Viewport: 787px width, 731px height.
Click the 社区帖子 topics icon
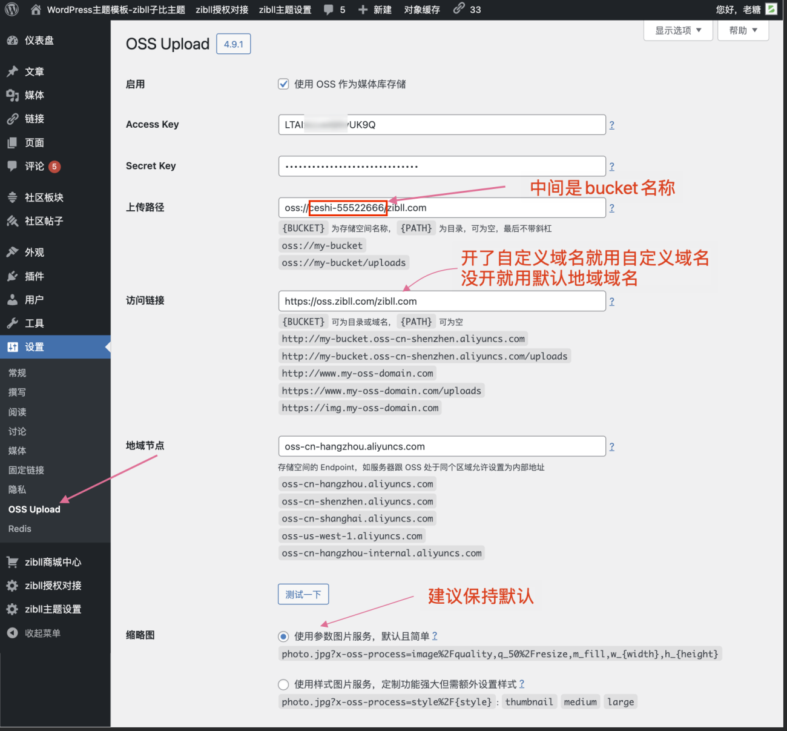pos(12,221)
